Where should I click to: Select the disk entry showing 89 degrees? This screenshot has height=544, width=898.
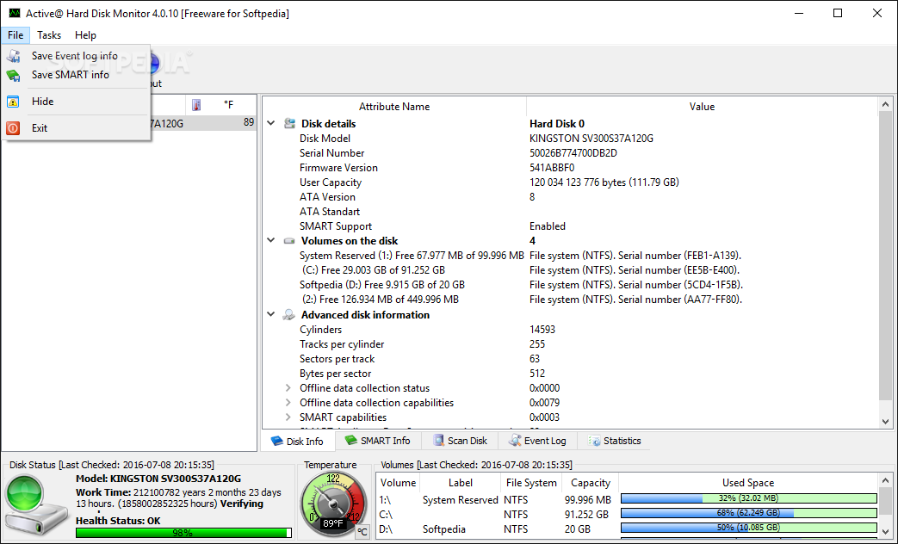point(203,123)
